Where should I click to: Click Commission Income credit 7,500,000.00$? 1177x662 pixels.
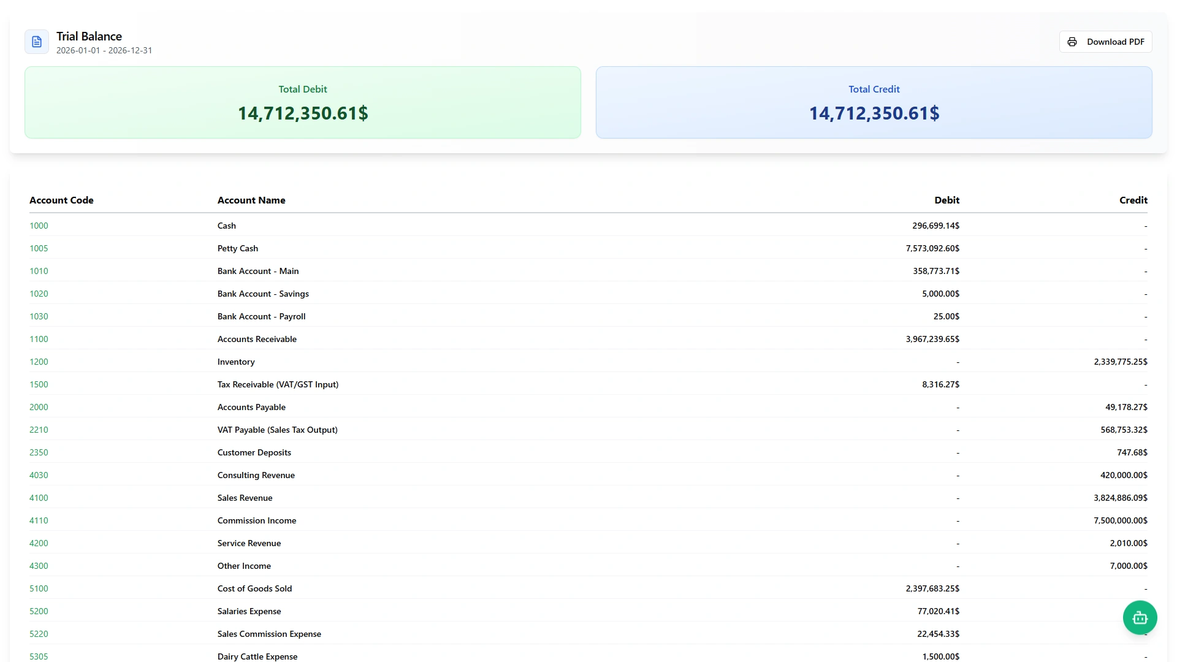pyautogui.click(x=1121, y=520)
